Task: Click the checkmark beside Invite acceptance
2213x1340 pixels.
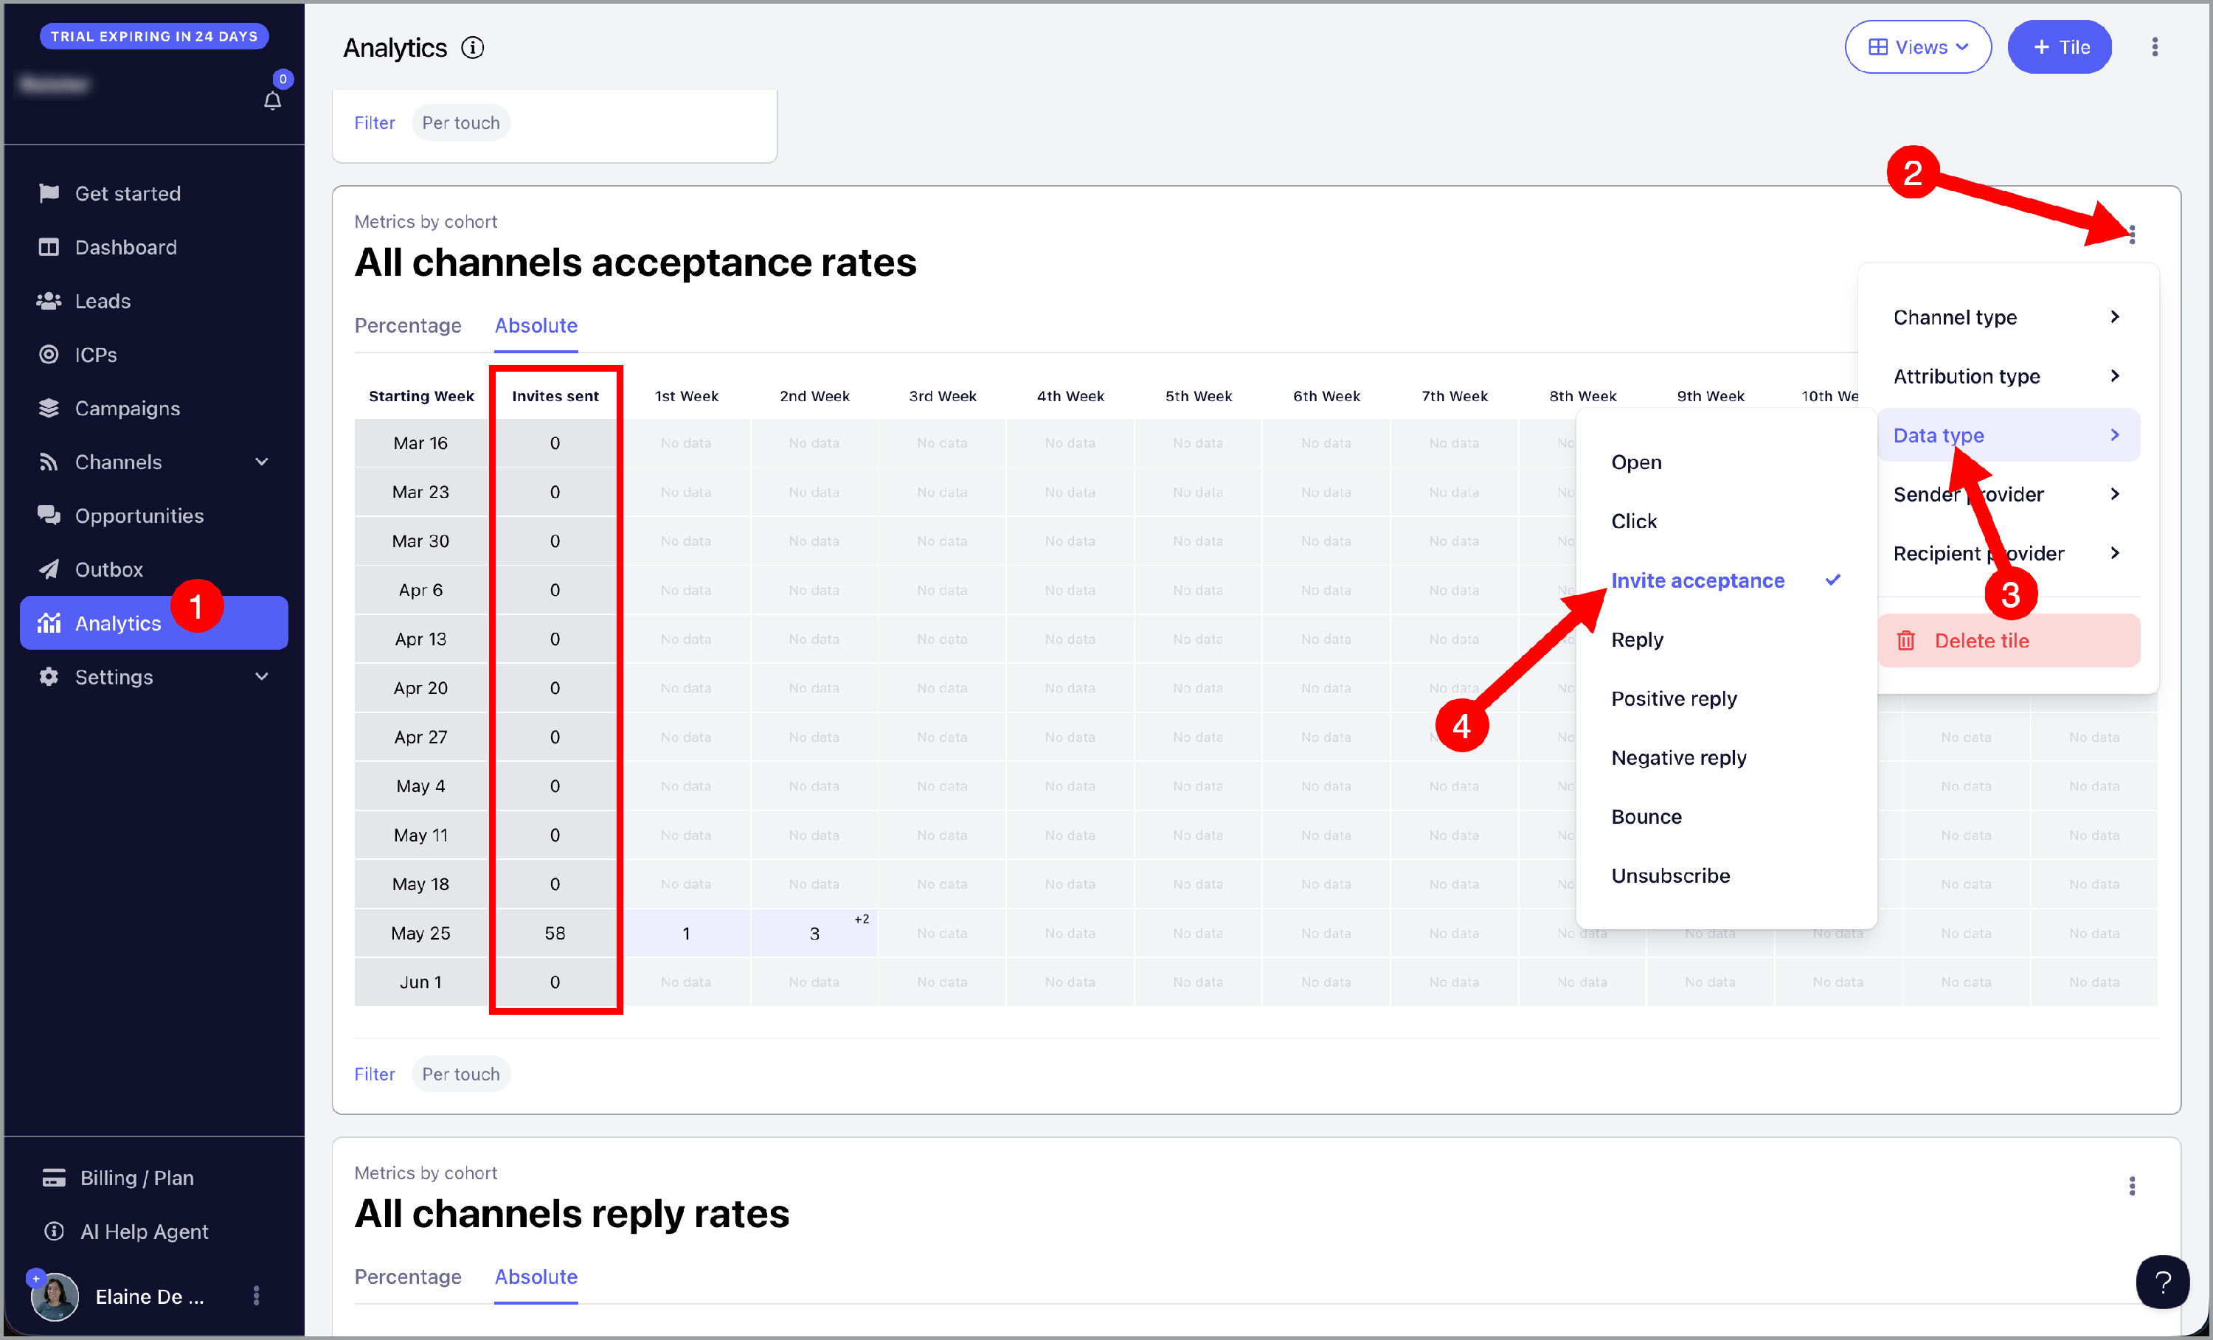Action: (1833, 579)
